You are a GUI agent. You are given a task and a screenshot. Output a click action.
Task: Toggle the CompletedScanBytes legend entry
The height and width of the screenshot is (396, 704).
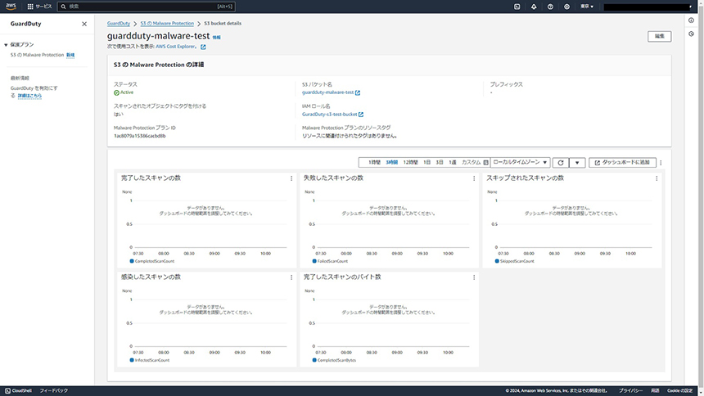[x=334, y=360]
